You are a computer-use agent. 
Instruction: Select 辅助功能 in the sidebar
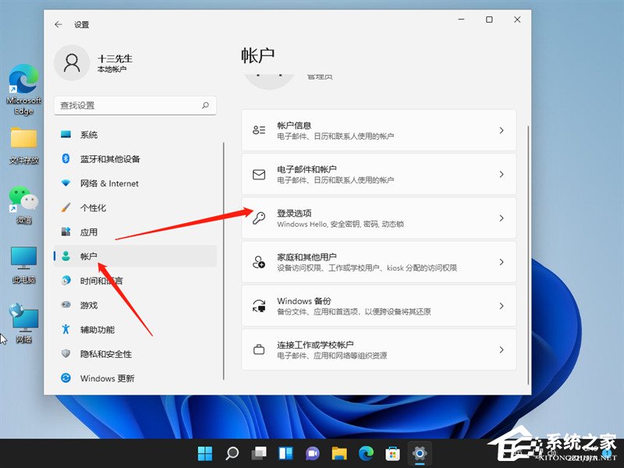coord(94,329)
